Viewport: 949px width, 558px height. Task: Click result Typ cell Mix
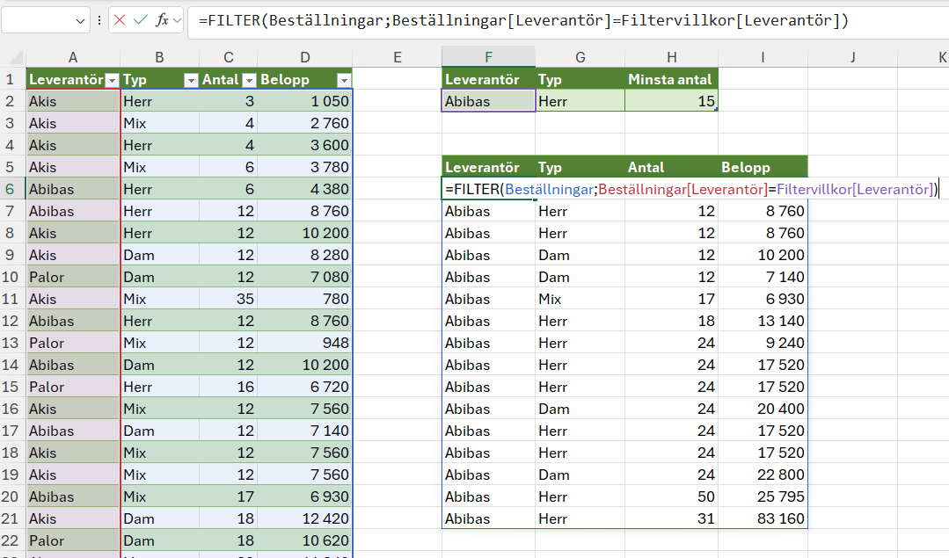[x=580, y=299]
